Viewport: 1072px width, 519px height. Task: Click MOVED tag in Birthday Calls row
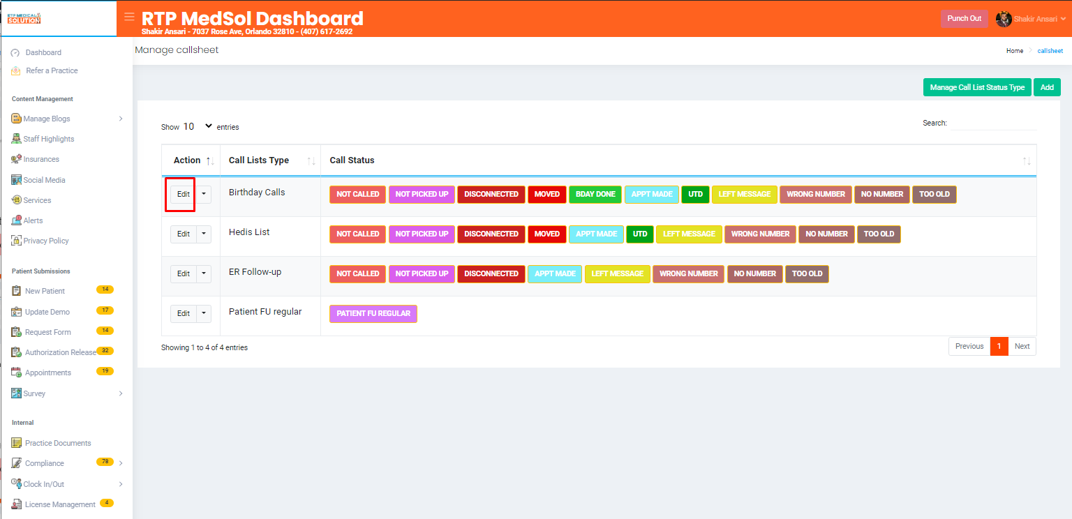546,195
